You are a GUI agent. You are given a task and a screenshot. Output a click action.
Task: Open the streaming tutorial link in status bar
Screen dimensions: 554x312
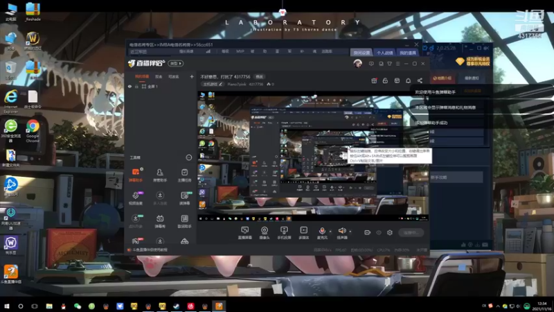pos(148,250)
